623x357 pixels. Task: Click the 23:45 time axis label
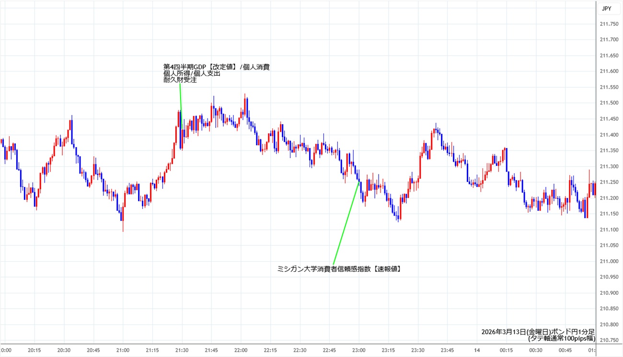447,350
